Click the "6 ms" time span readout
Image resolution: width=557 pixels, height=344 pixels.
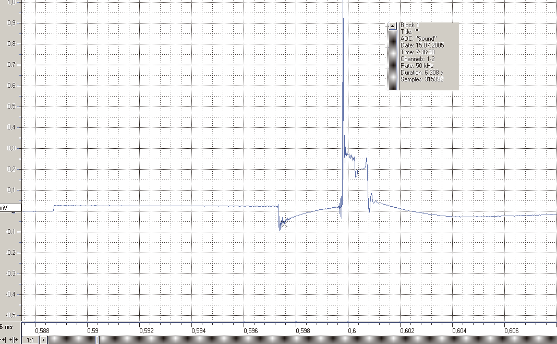(6, 327)
